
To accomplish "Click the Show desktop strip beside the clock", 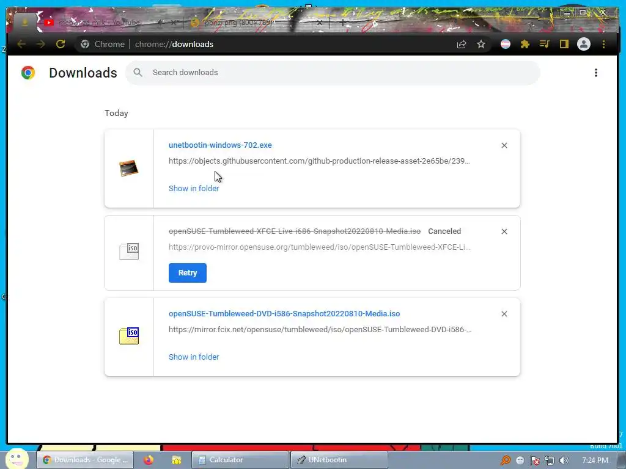I will point(622,460).
